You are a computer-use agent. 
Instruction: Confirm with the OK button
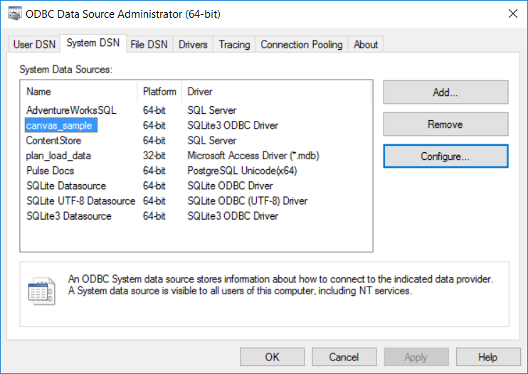point(272,357)
